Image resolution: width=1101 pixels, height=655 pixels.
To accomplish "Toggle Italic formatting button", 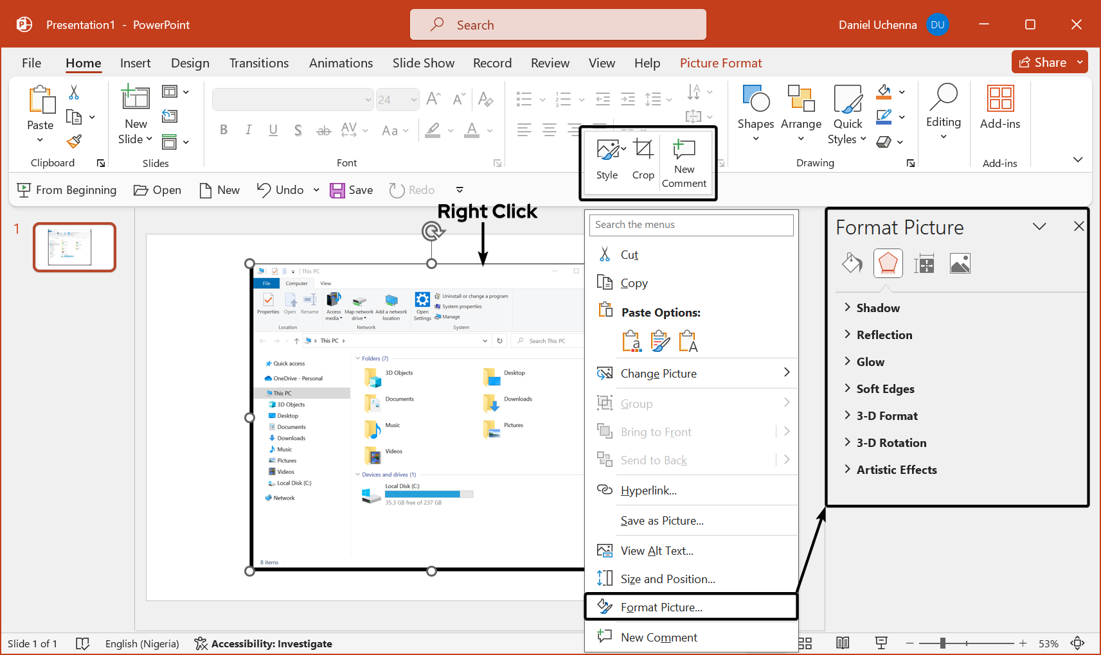I will pyautogui.click(x=248, y=130).
